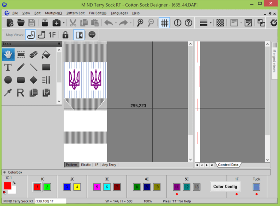Click the horizontal lines toolbar icon
Viewport: 280px width, 206px height.
click(x=203, y=23)
